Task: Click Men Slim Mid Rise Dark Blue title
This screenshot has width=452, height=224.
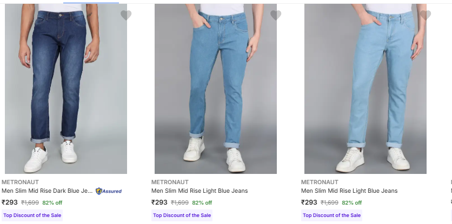Action: (x=47, y=191)
